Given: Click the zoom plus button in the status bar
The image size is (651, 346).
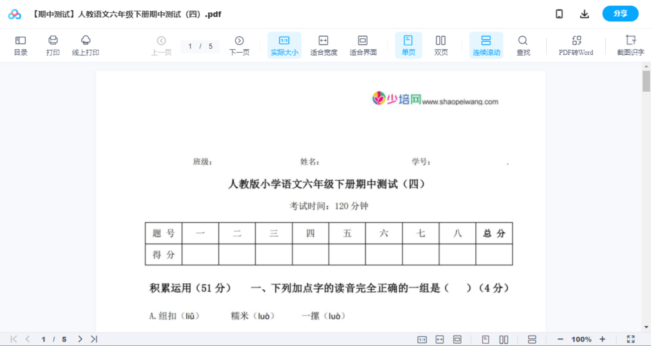Looking at the screenshot, I should click(x=603, y=339).
